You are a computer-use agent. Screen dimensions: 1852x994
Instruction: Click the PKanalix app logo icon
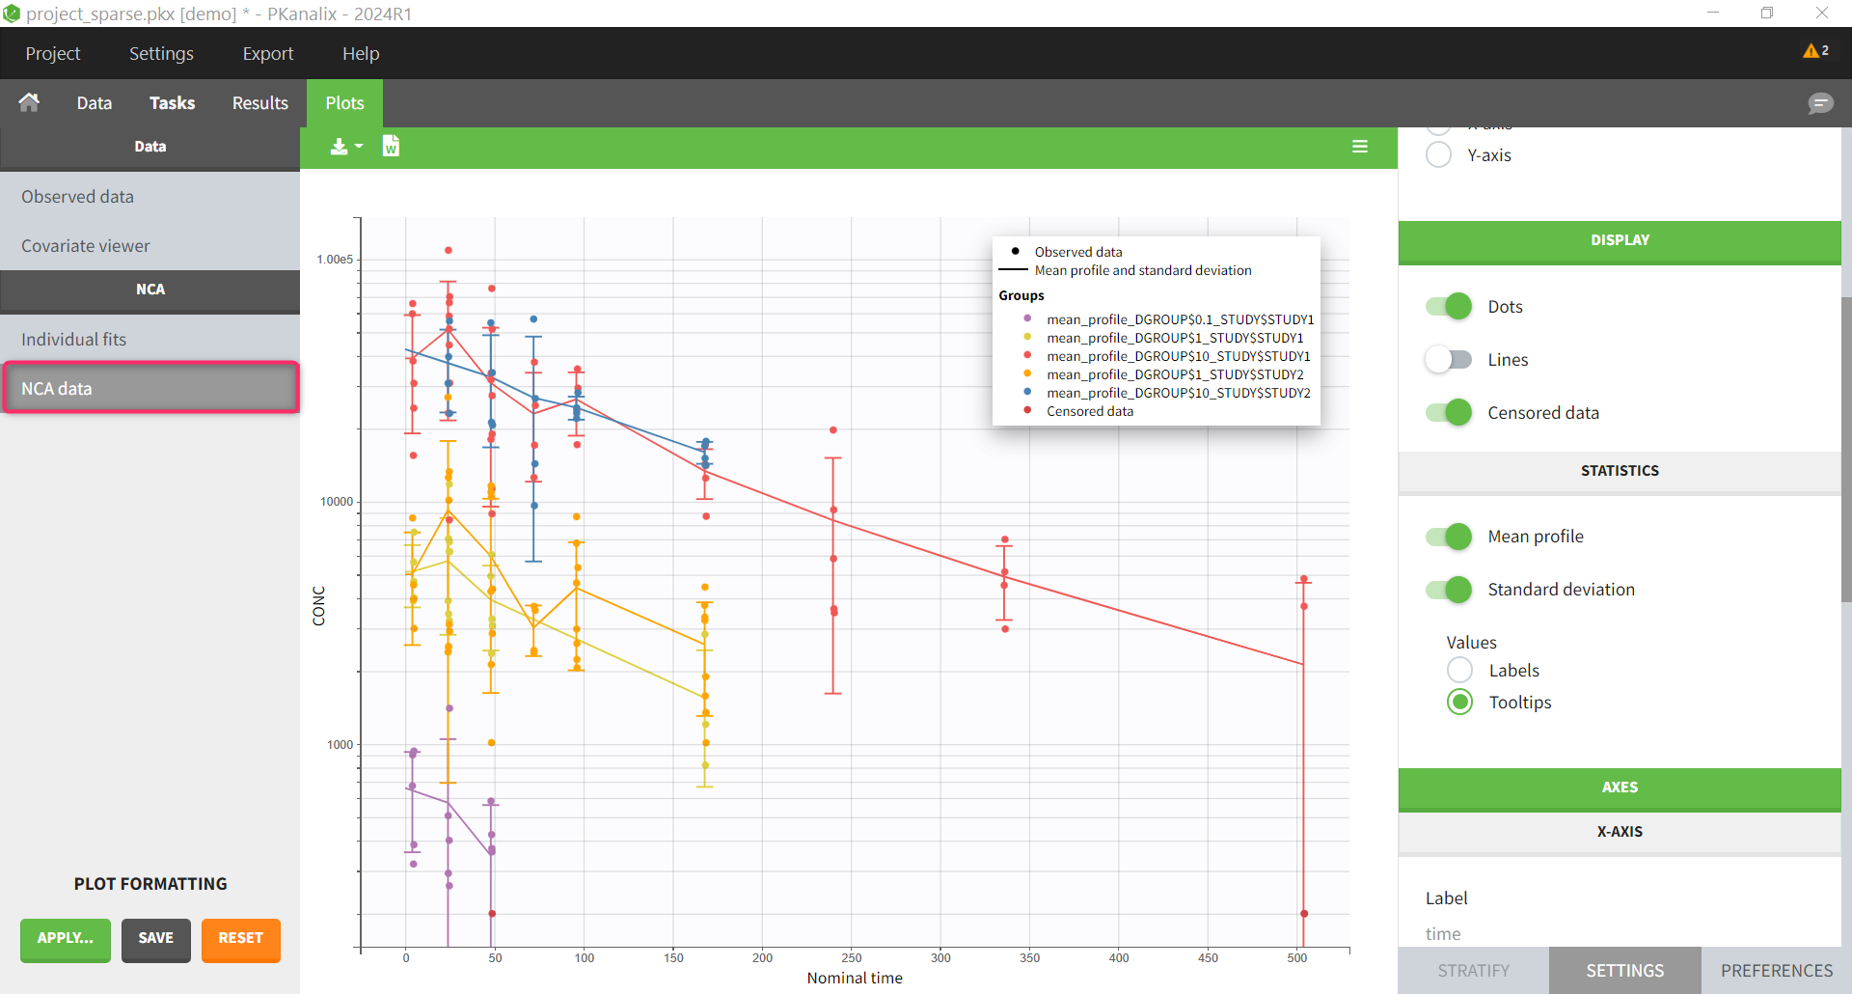point(12,14)
